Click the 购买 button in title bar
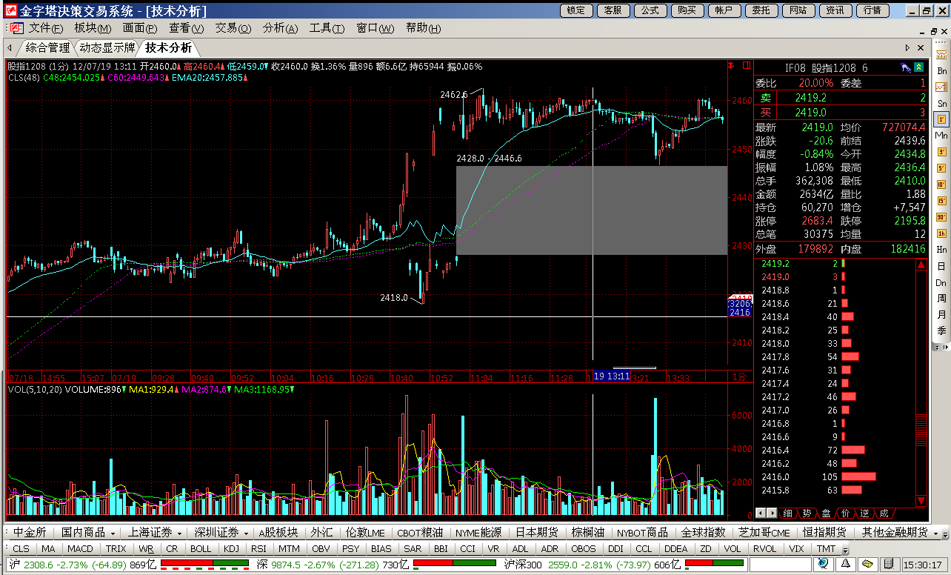951x575 pixels. (687, 10)
